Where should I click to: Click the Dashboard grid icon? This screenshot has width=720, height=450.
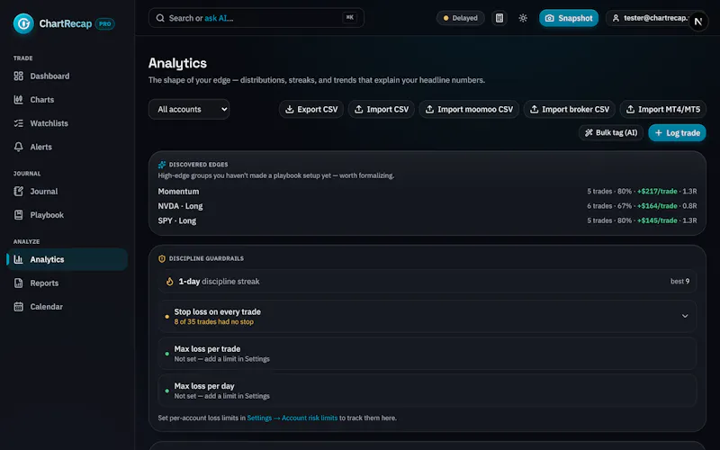(18, 76)
